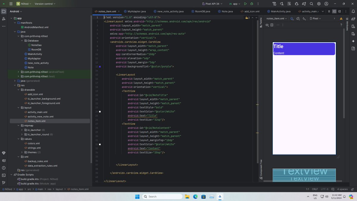Run the app with the green play button
Image resolution: width=357 pixels, height=201 pixels.
click(245, 4)
